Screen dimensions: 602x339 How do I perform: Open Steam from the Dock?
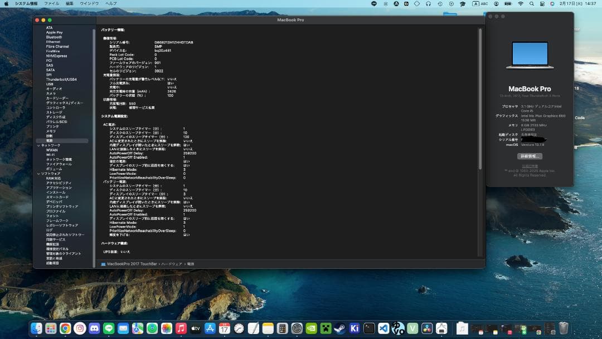point(340,328)
